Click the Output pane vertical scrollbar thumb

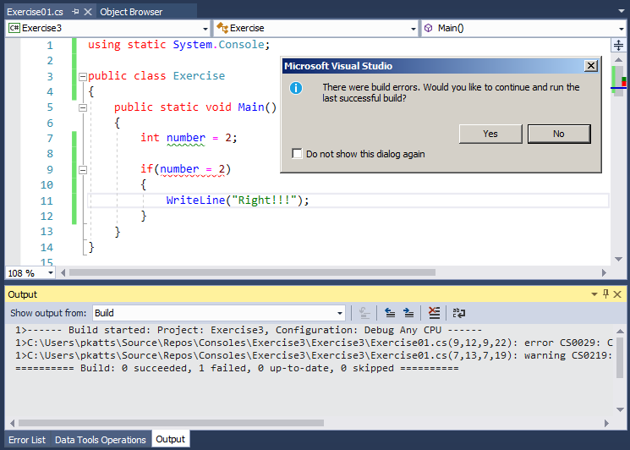click(620, 357)
